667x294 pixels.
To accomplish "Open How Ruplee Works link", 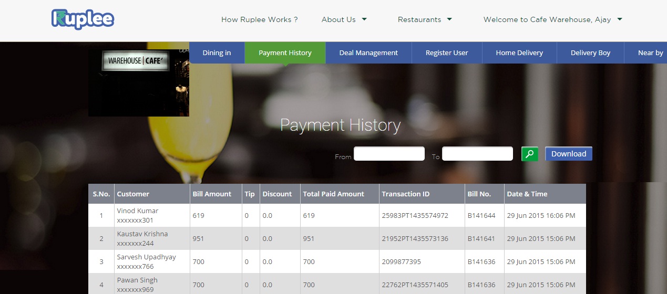I will click(259, 19).
